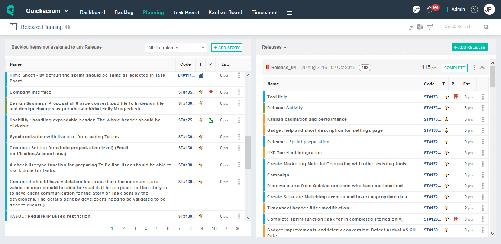Open three-dot menu for Tool Help row
501x244 pixels.
tap(483, 97)
